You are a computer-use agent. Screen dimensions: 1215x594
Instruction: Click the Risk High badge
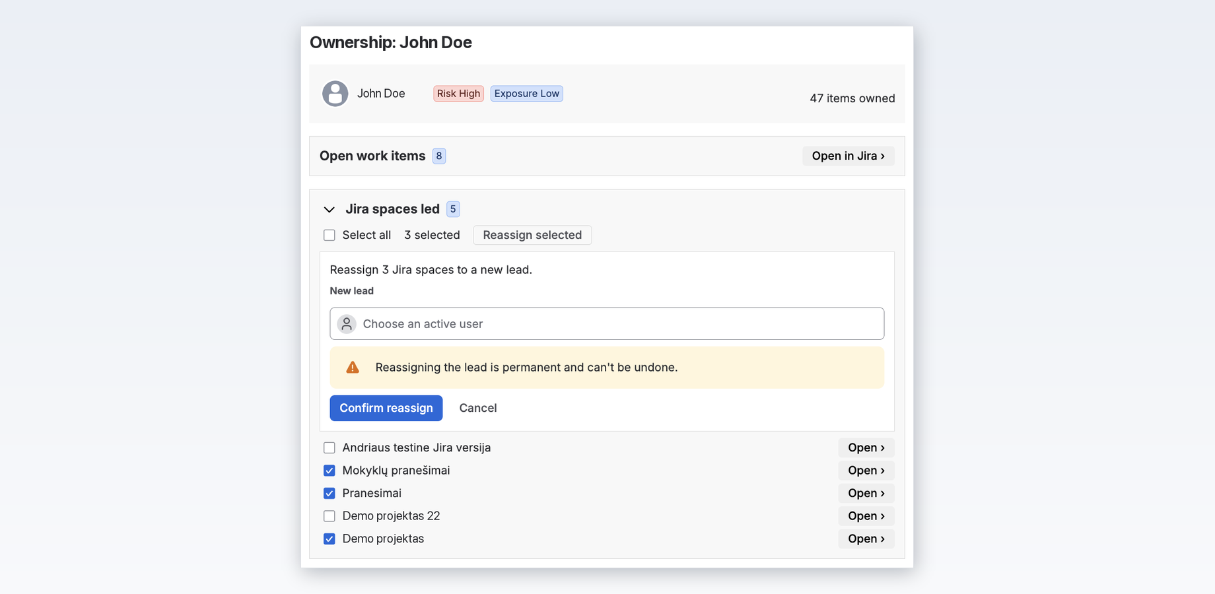(458, 94)
